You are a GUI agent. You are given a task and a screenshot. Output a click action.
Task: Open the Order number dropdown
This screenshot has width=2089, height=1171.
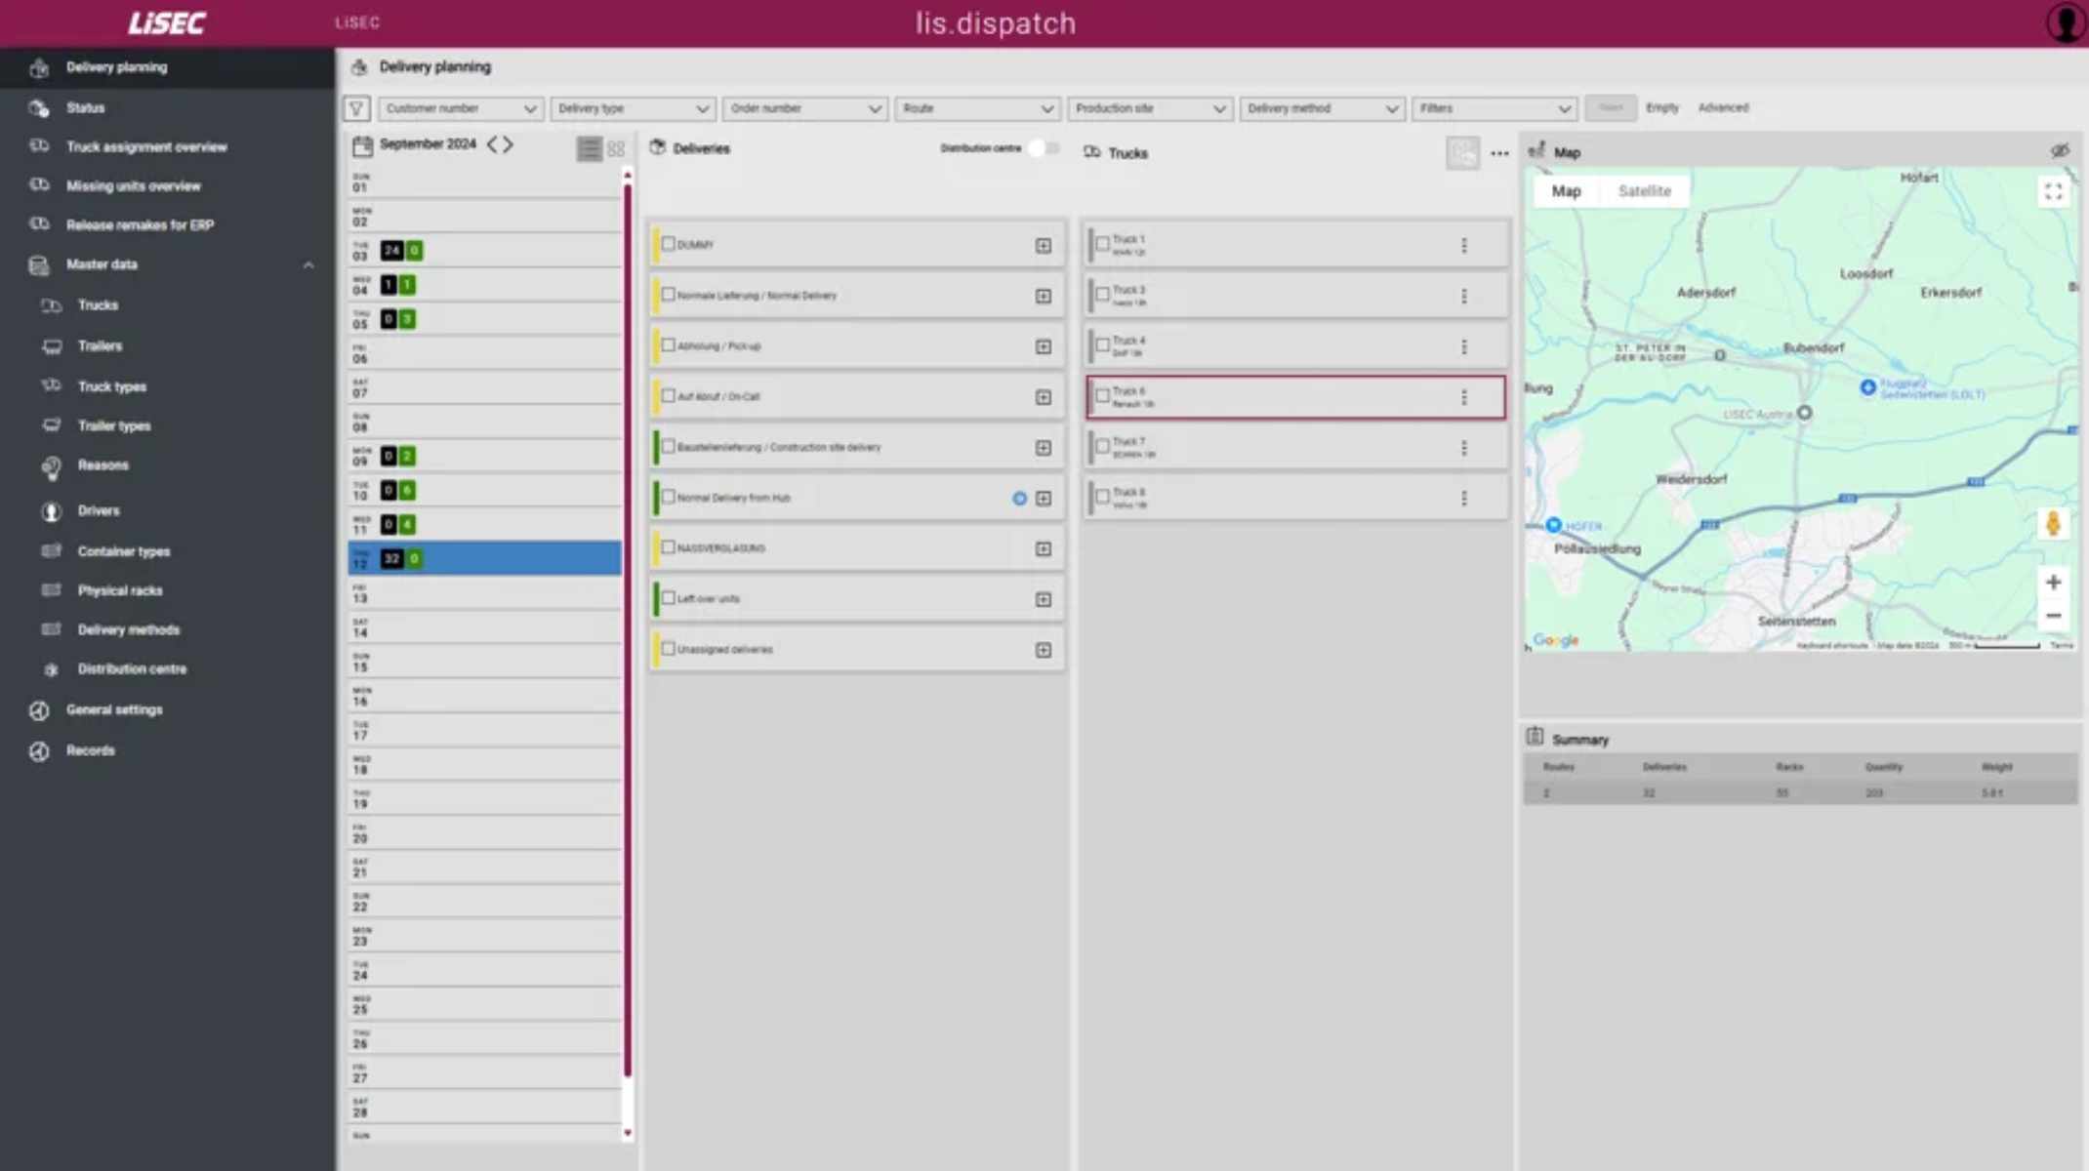805,108
